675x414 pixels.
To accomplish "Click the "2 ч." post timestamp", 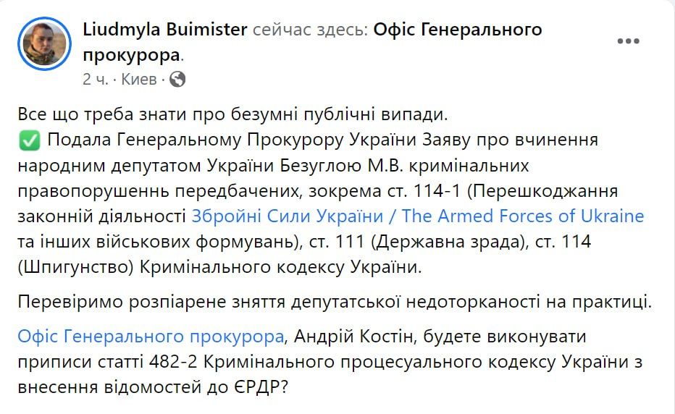I will [96, 79].
